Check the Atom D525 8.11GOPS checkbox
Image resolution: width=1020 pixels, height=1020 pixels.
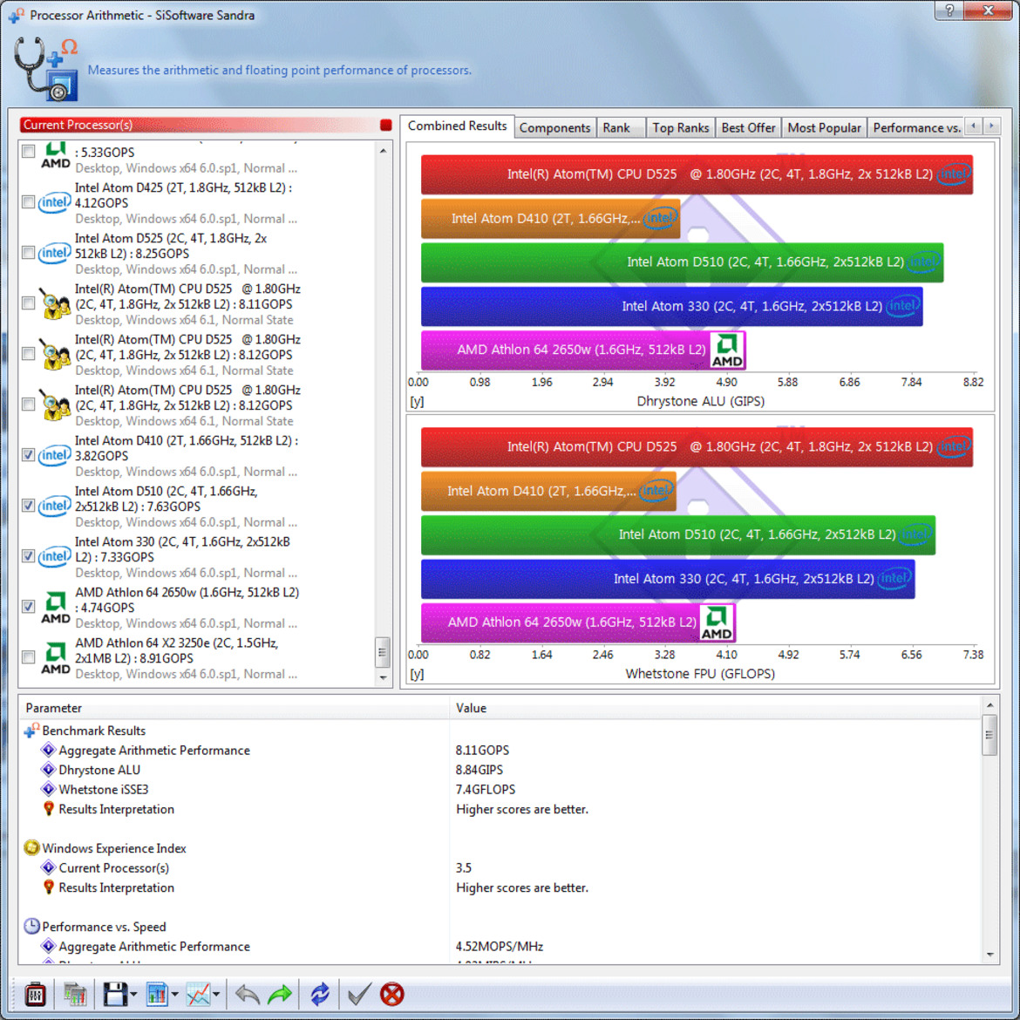coord(28,303)
